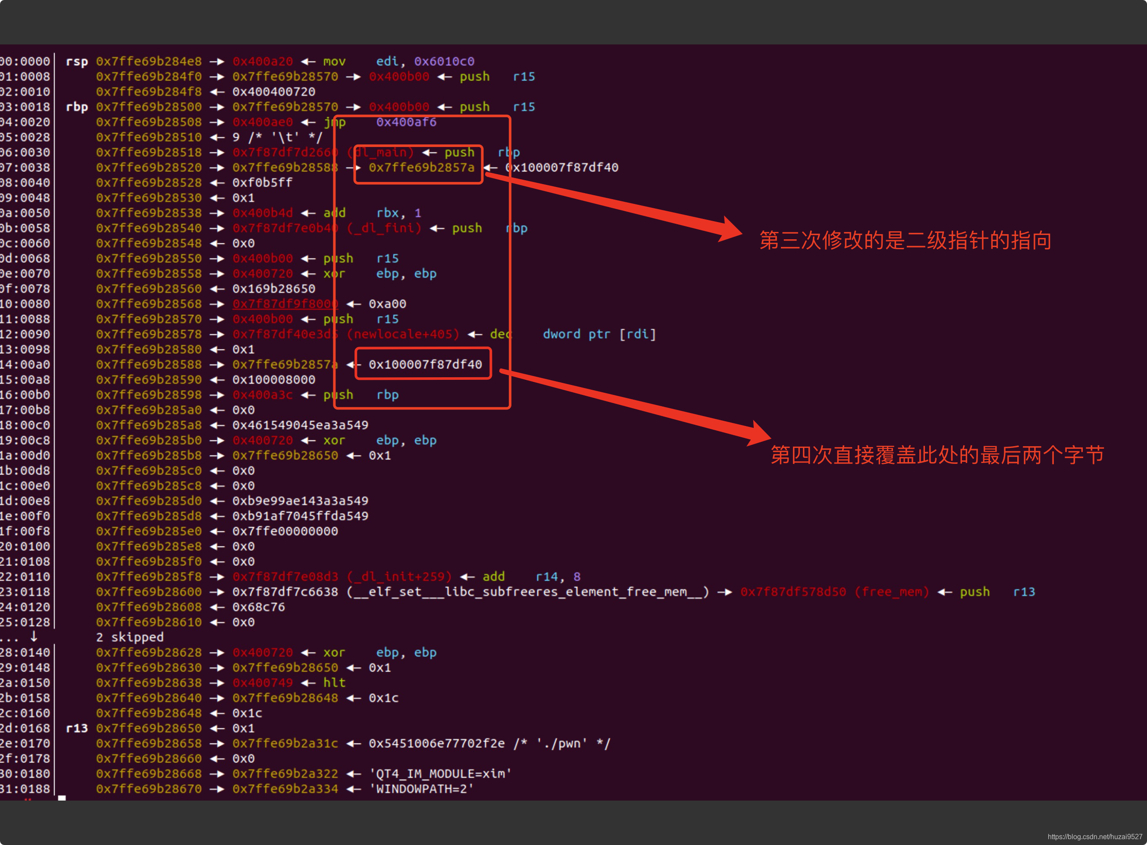
Task: Select value 0x400a20 in first row
Action: pyautogui.click(x=263, y=61)
